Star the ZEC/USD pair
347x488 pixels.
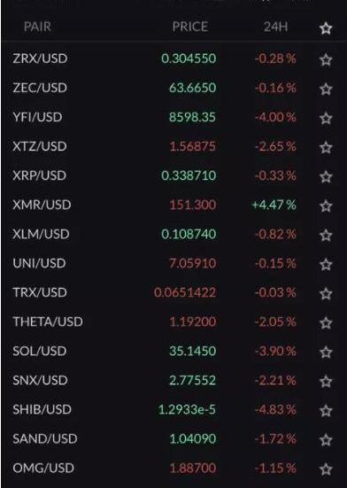pyautogui.click(x=326, y=89)
